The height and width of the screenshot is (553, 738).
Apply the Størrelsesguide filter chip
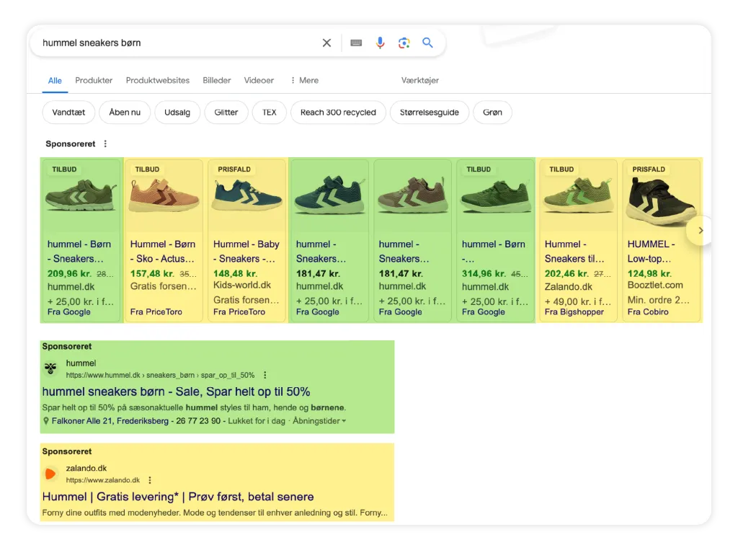430,112
